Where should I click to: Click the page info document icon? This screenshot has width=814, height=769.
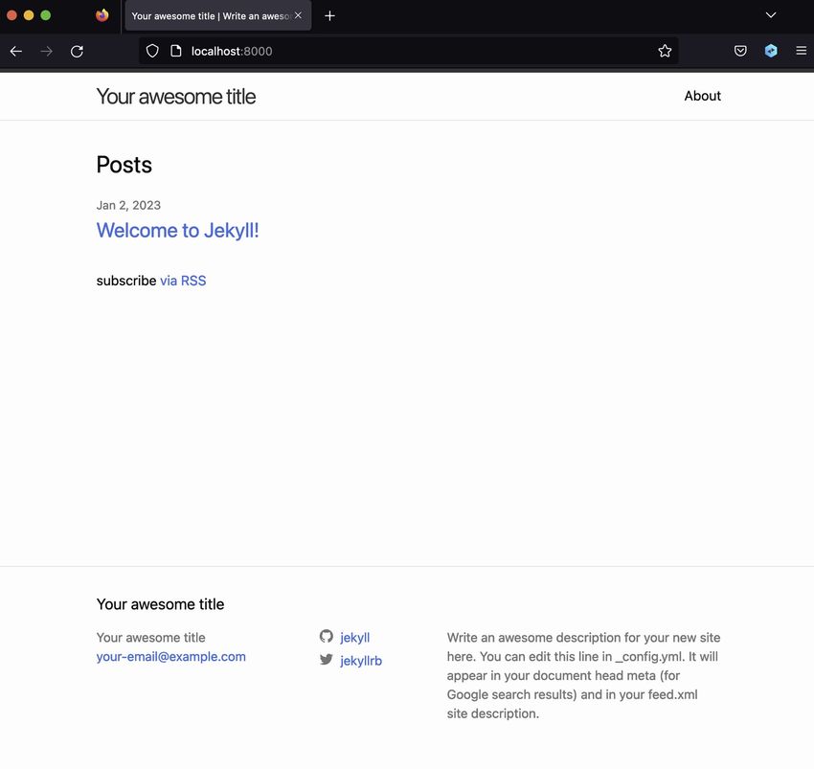[x=176, y=51]
